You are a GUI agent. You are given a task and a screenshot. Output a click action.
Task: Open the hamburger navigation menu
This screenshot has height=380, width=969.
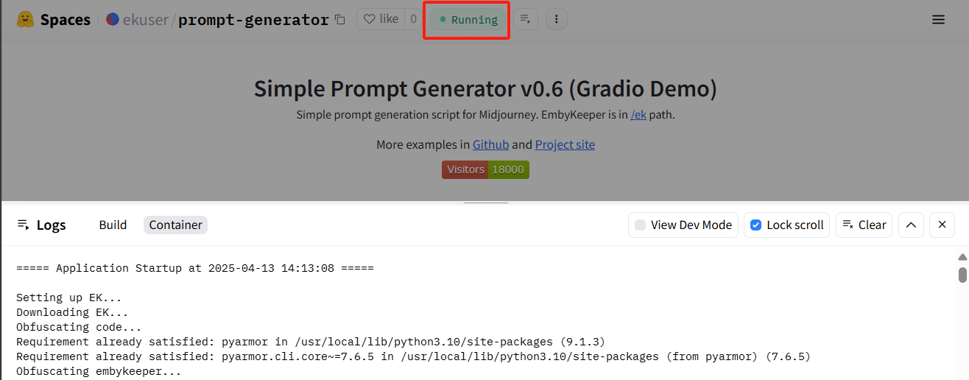point(938,20)
